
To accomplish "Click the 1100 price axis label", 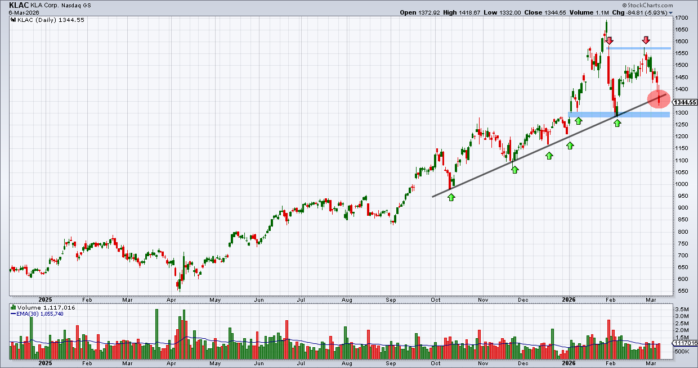I will pos(682,160).
